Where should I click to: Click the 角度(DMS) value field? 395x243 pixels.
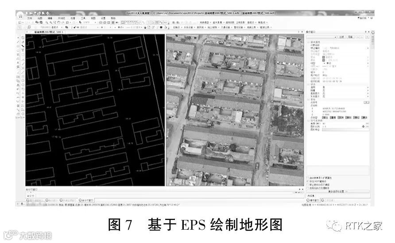345,123
